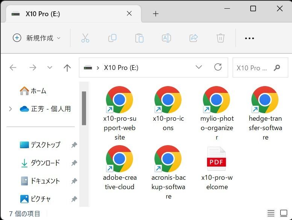This screenshot has height=220, width=292.
Task: Close the X10 Pro (E:) tab
Action: (129, 14)
